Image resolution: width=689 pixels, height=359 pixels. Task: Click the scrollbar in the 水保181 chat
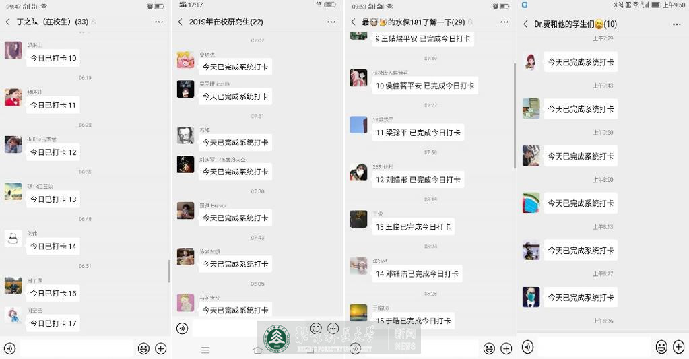[x=515, y=115]
